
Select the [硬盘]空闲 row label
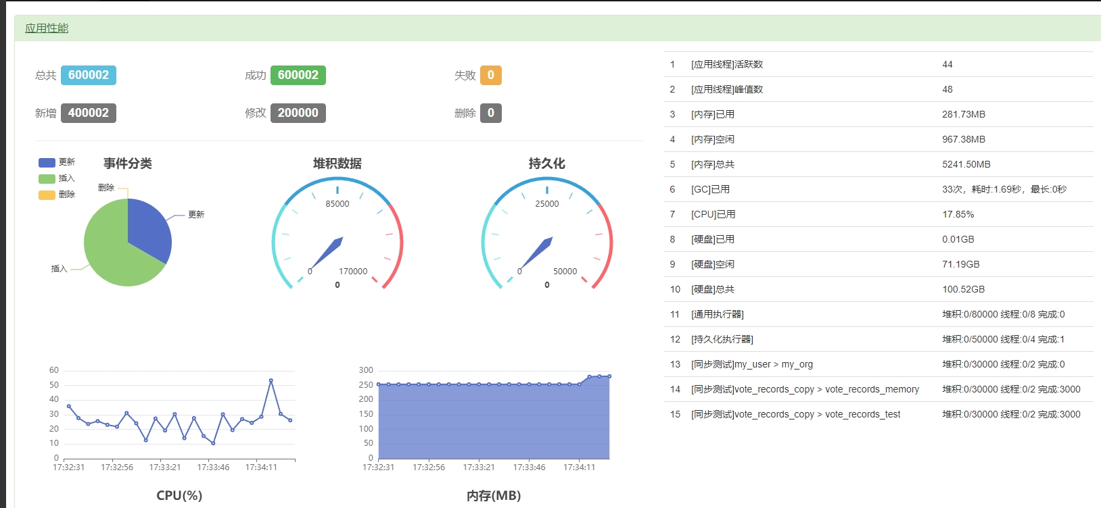point(713,264)
